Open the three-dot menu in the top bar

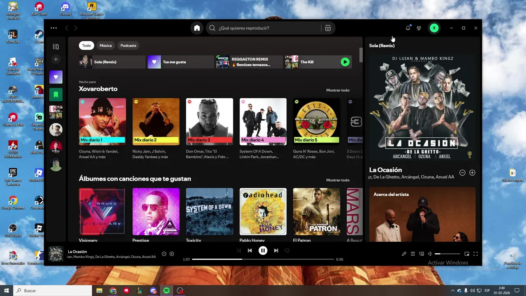[x=53, y=28]
